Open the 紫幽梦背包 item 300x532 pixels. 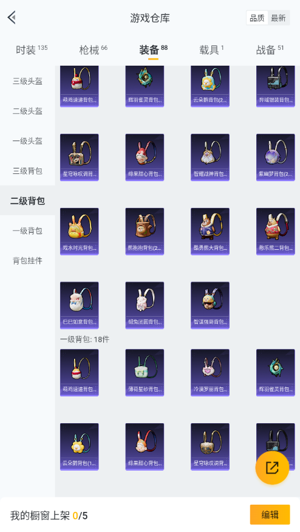tap(276, 157)
